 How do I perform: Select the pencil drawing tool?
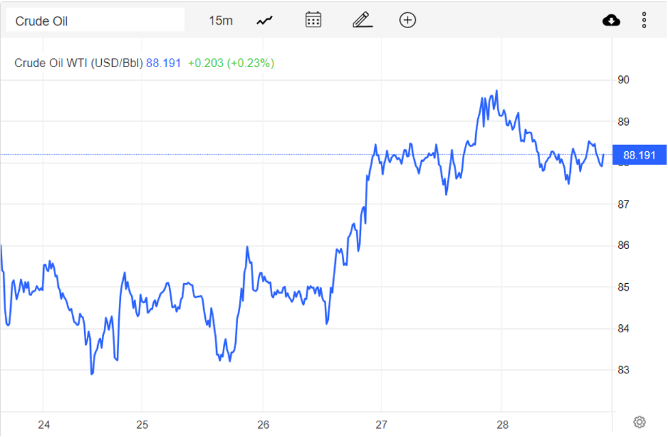coord(362,20)
